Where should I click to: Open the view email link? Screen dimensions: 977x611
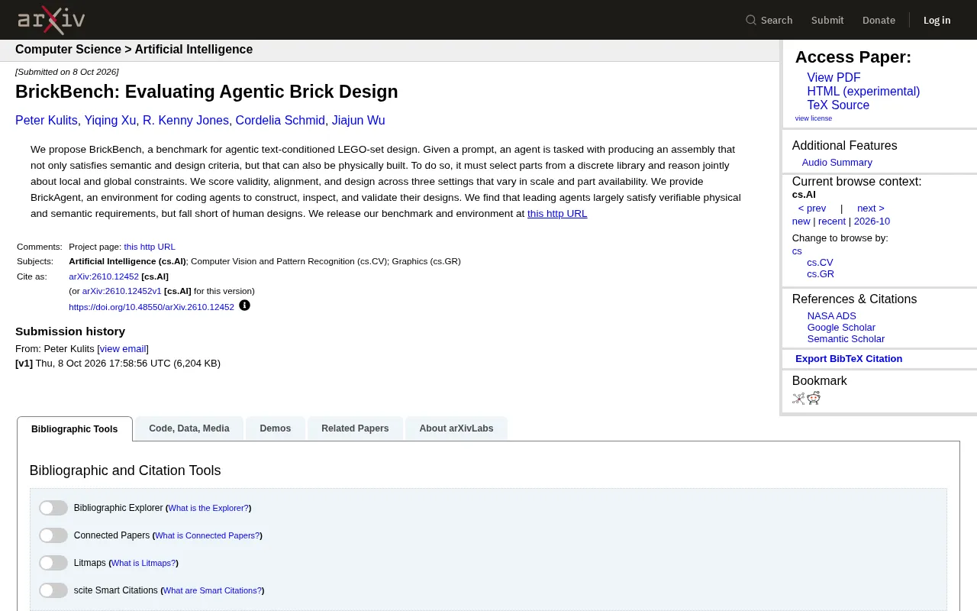(x=123, y=349)
